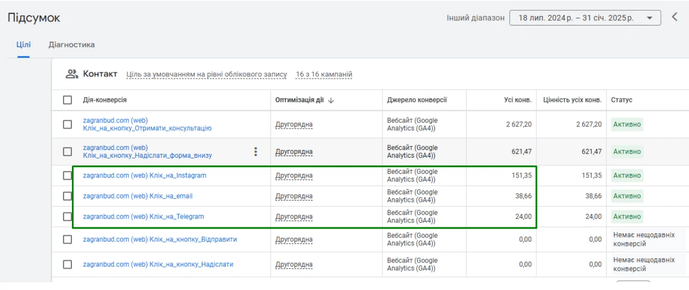
Task: Tick checkbox for Отримати_консультацію row
Action: (67, 124)
